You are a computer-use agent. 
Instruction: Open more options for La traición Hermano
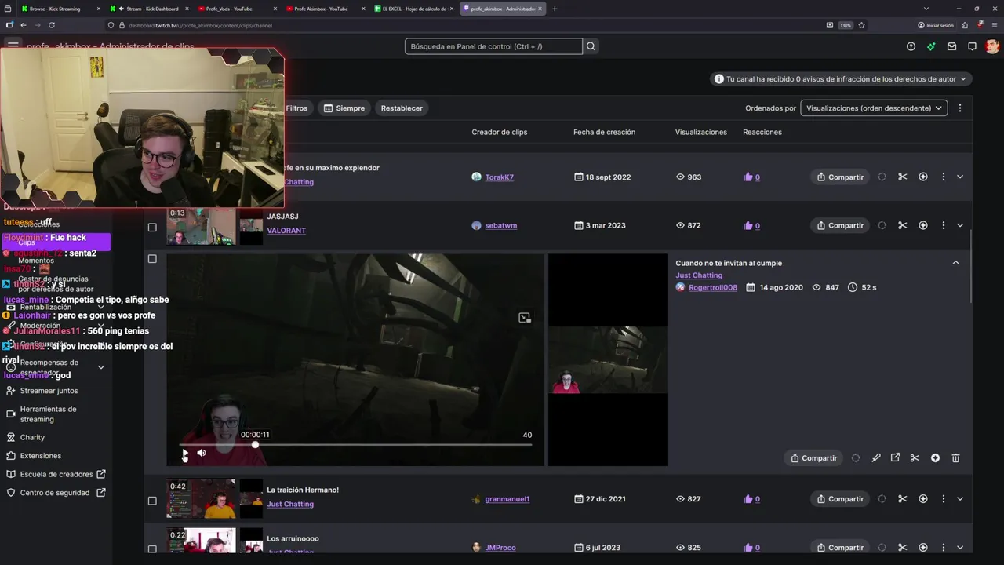pos(944,499)
